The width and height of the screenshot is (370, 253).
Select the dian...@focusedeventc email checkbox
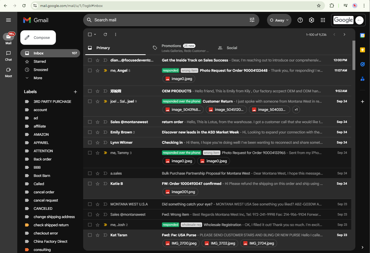click(x=90, y=60)
